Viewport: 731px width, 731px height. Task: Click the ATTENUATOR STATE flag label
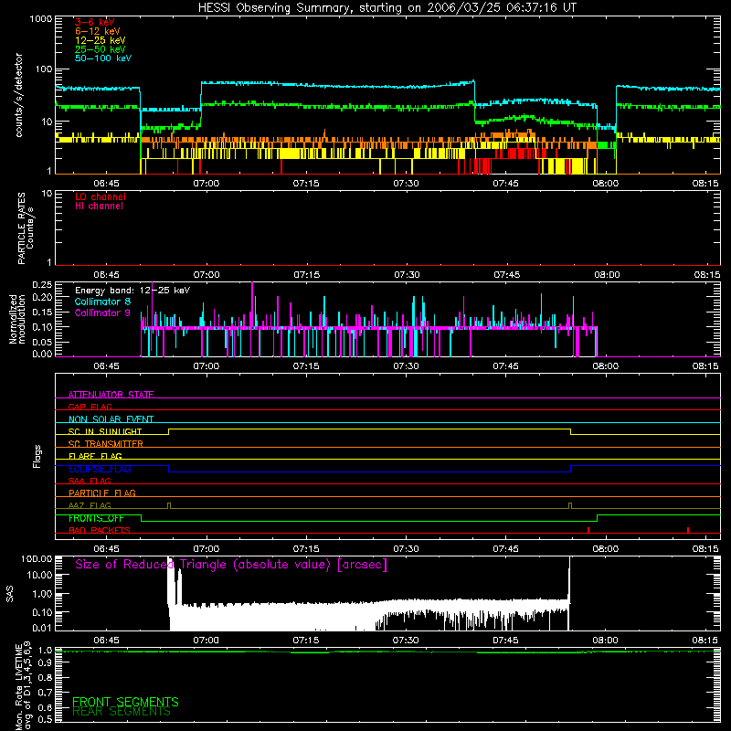(x=111, y=395)
